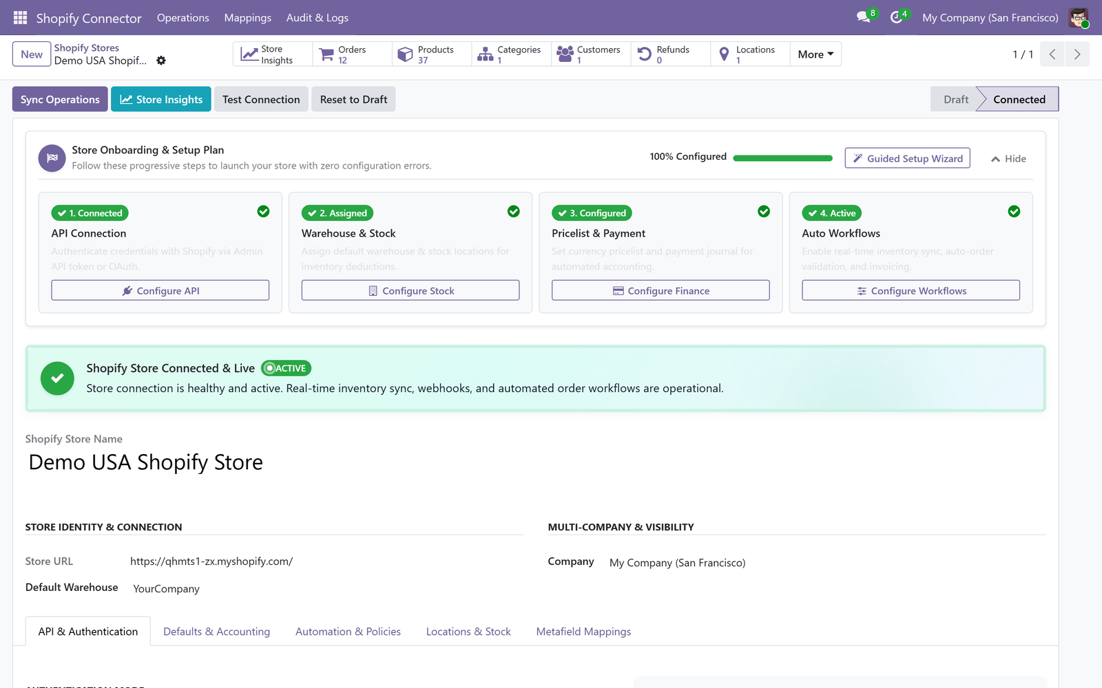This screenshot has height=688, width=1102.
Task: Open the apps grid menu icon
Action: 20,17
